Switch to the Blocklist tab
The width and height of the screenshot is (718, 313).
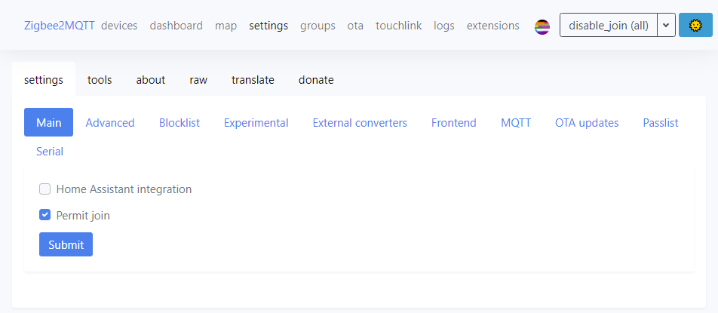[x=179, y=123]
